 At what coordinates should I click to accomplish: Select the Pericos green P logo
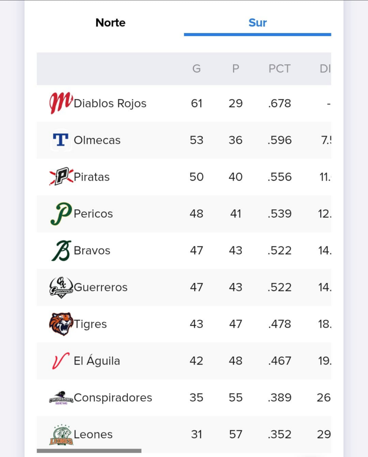[x=61, y=214]
